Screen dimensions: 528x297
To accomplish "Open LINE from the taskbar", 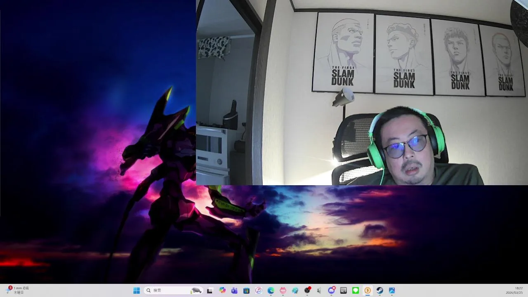I will 356,290.
